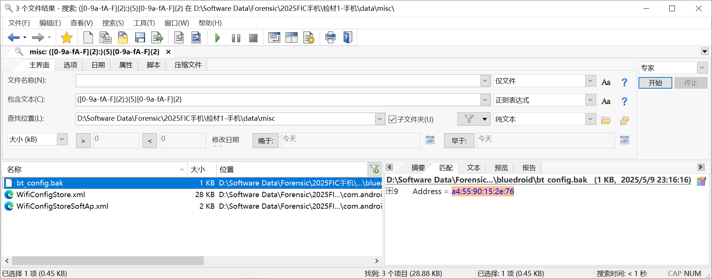Toggle the 子文件夹 subfolders checkbox
Viewport: 712px width, 279px height.
[392, 119]
